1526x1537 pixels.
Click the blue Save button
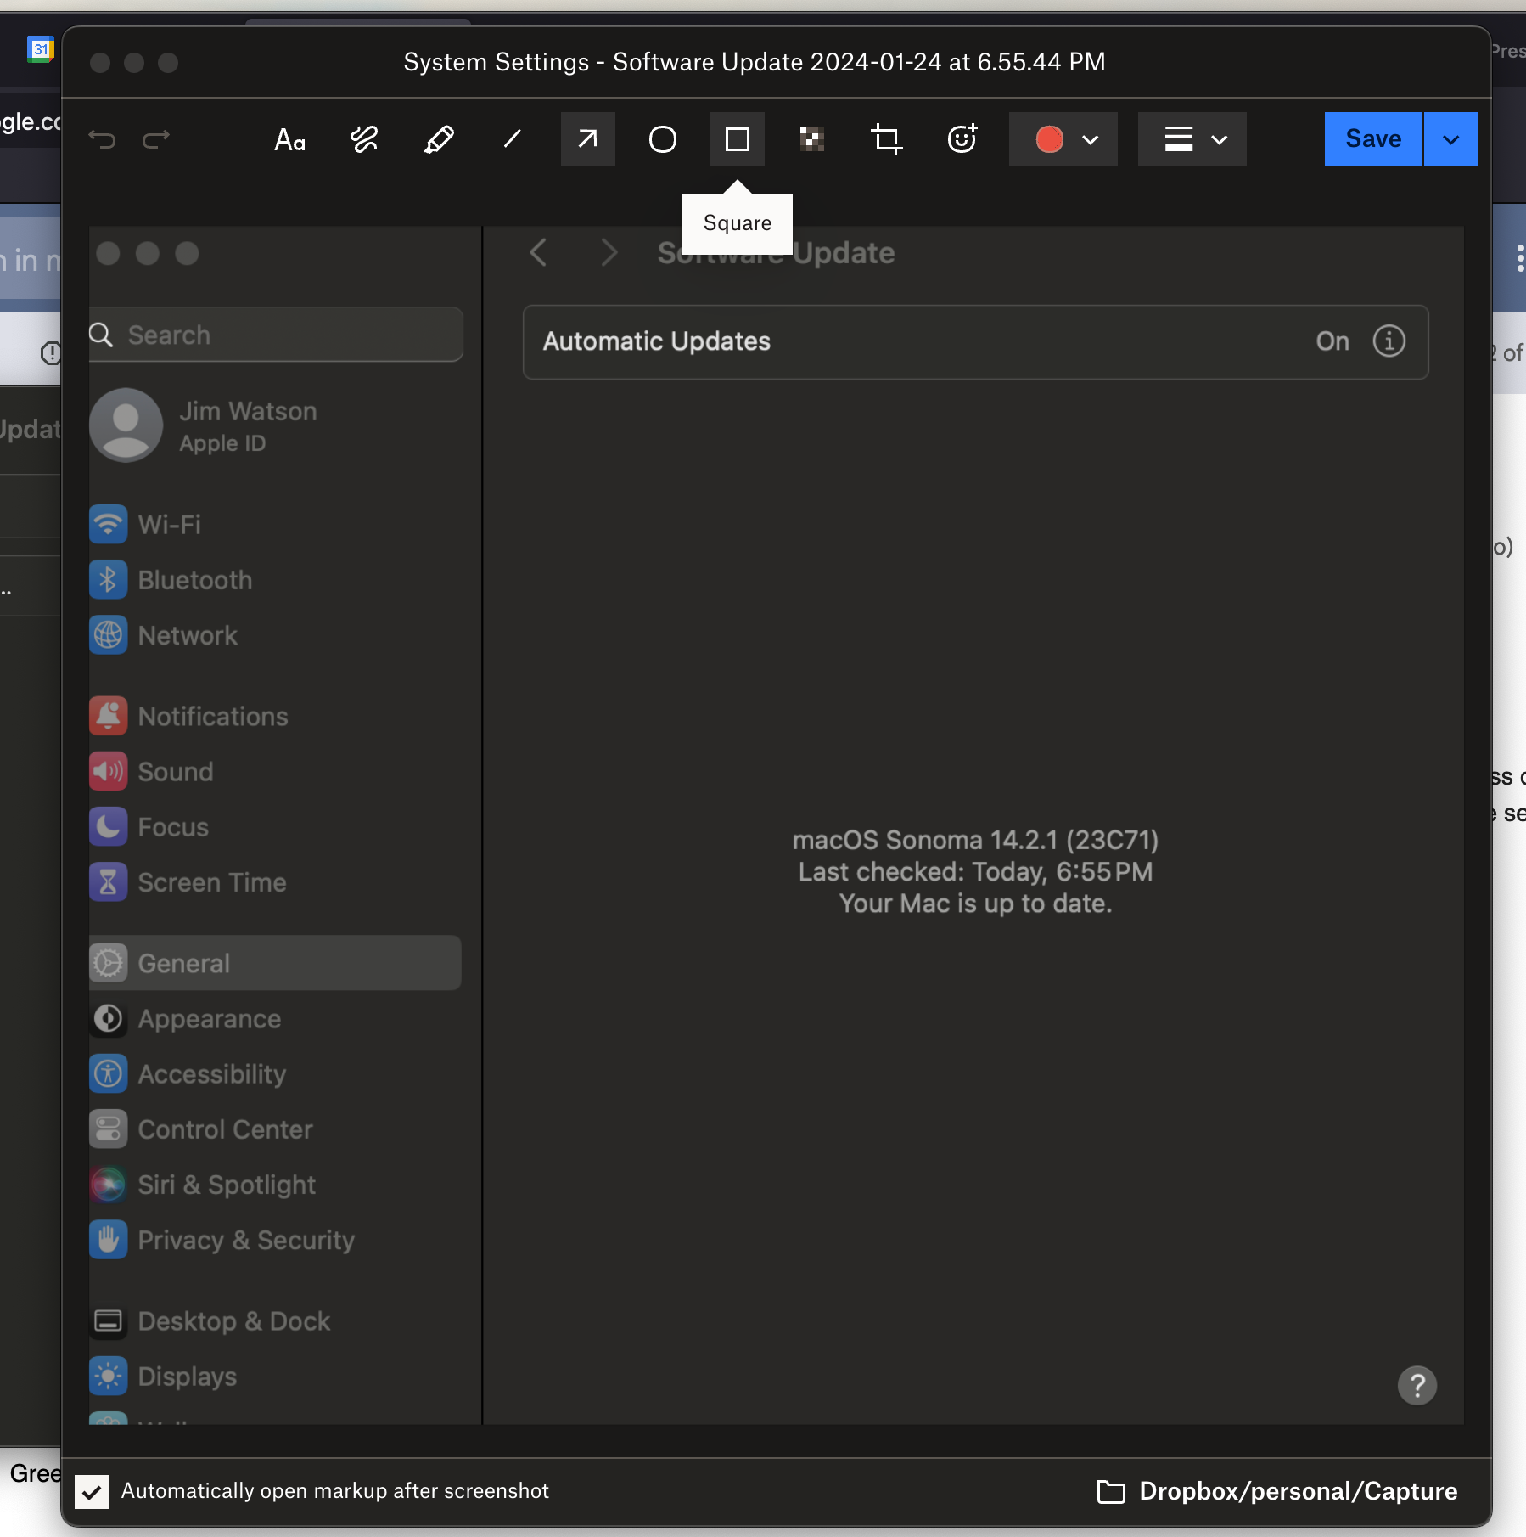[x=1373, y=139]
